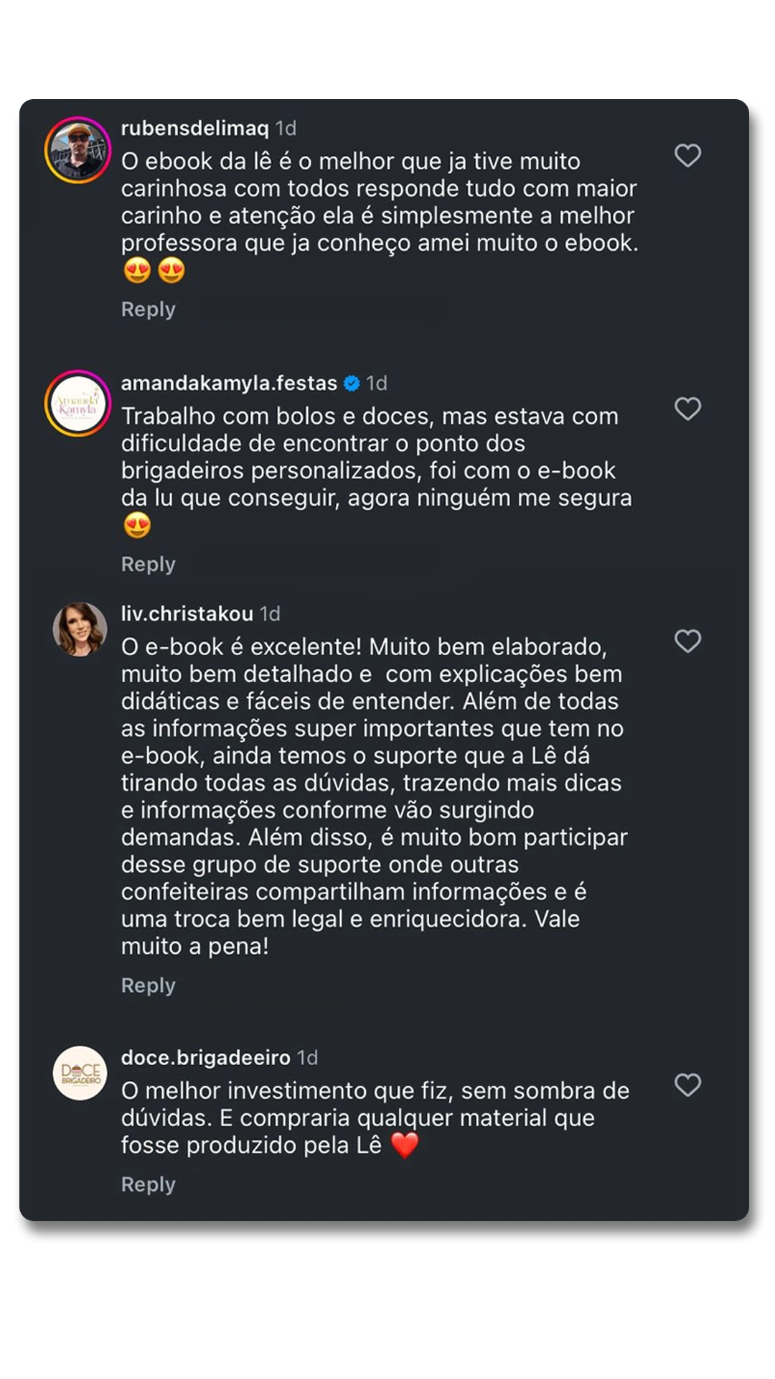
Task: Click the 1d timestamp beside liv.christakou
Action: (x=271, y=614)
